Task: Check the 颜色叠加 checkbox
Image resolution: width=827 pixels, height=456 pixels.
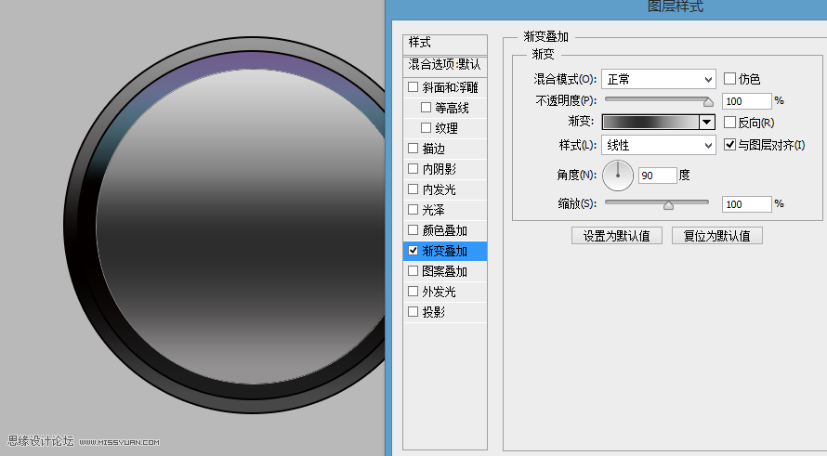Action: coord(413,229)
